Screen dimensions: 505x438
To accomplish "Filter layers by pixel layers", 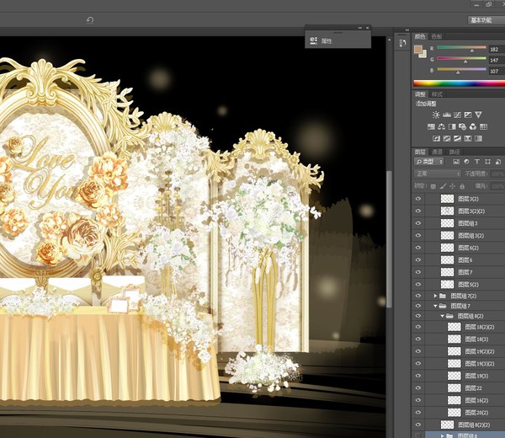I will (456, 162).
